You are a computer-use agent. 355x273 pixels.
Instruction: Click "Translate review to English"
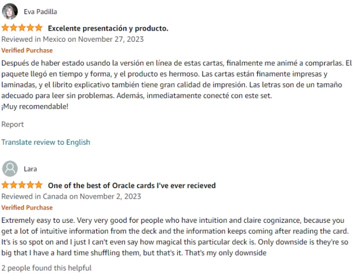tap(46, 142)
